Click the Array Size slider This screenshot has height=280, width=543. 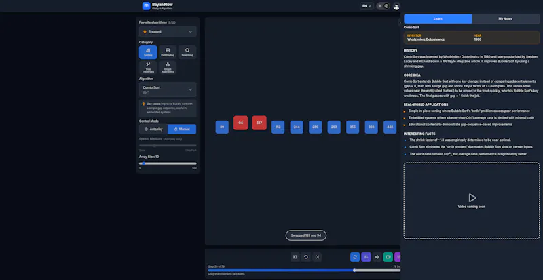(x=168, y=163)
